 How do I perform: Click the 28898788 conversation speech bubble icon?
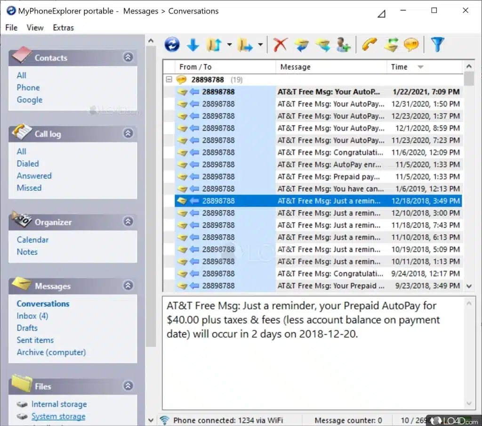click(x=181, y=80)
